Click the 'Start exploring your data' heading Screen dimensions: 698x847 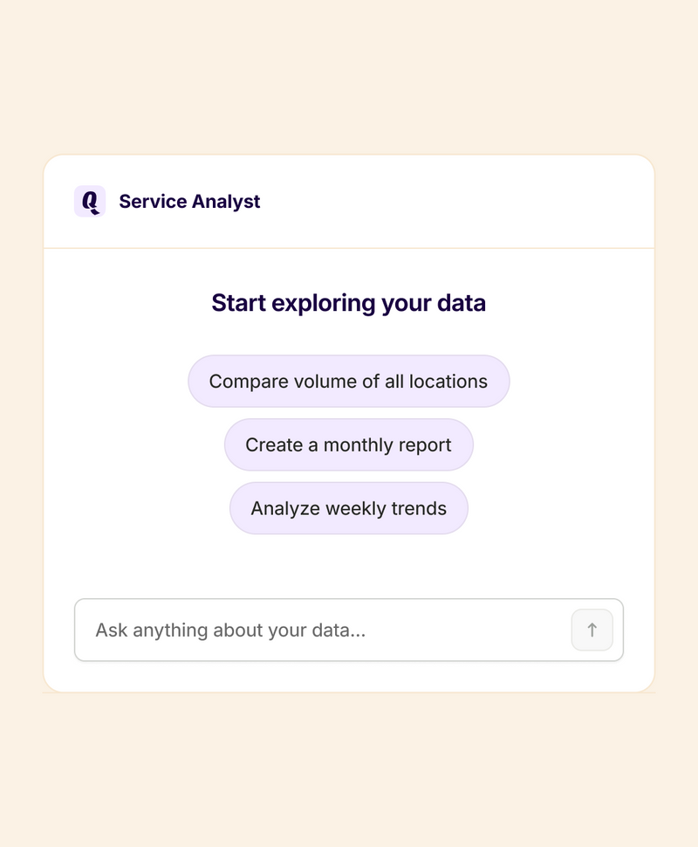point(349,303)
